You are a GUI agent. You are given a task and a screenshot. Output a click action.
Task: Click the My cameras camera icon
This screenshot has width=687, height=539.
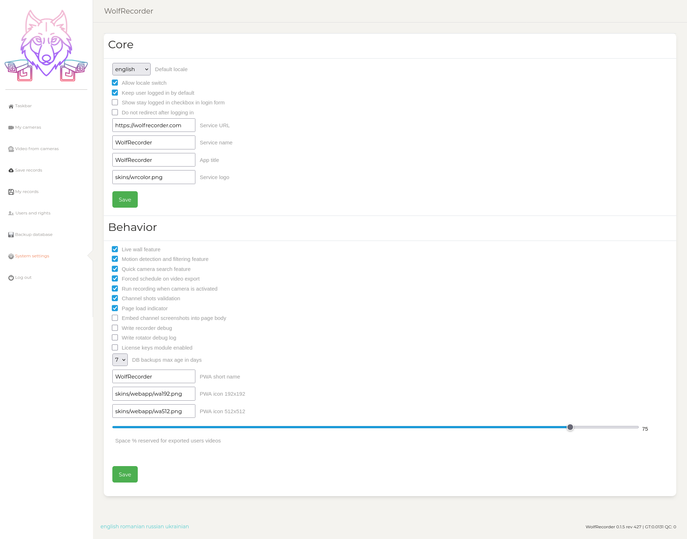tap(11, 128)
